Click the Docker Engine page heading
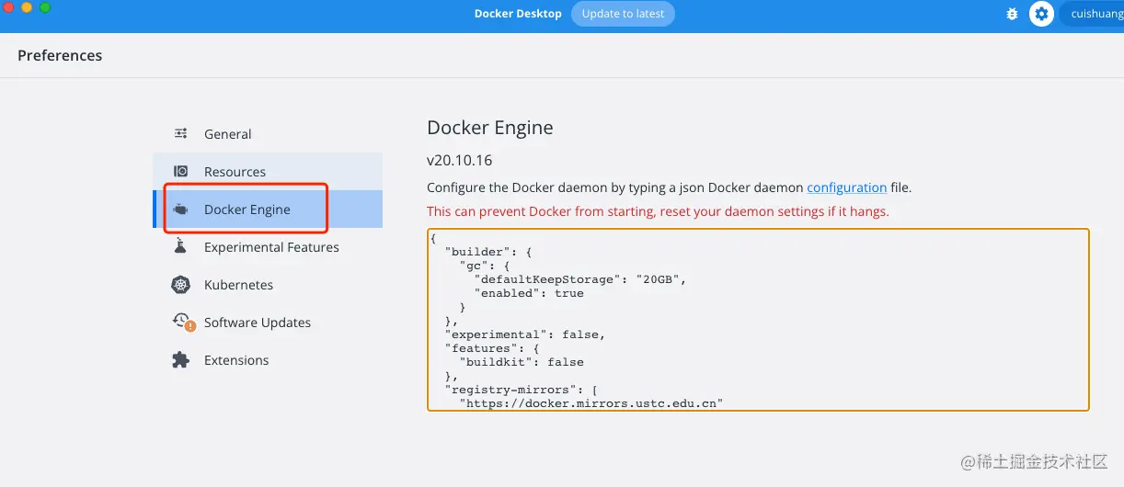 tap(490, 128)
